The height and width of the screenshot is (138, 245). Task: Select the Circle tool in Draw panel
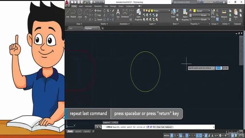point(80,13)
